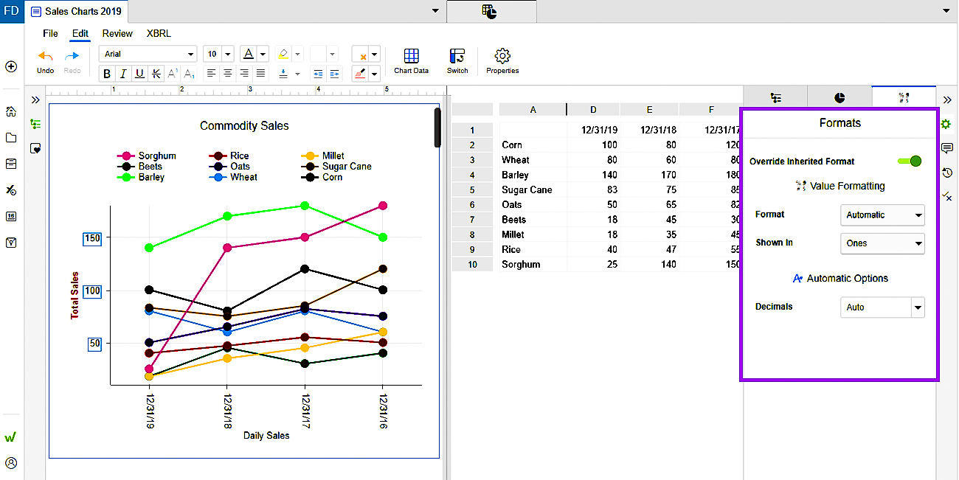
Task: Select the Sales Charts 2019 document tab
Action: pyautogui.click(x=76, y=12)
